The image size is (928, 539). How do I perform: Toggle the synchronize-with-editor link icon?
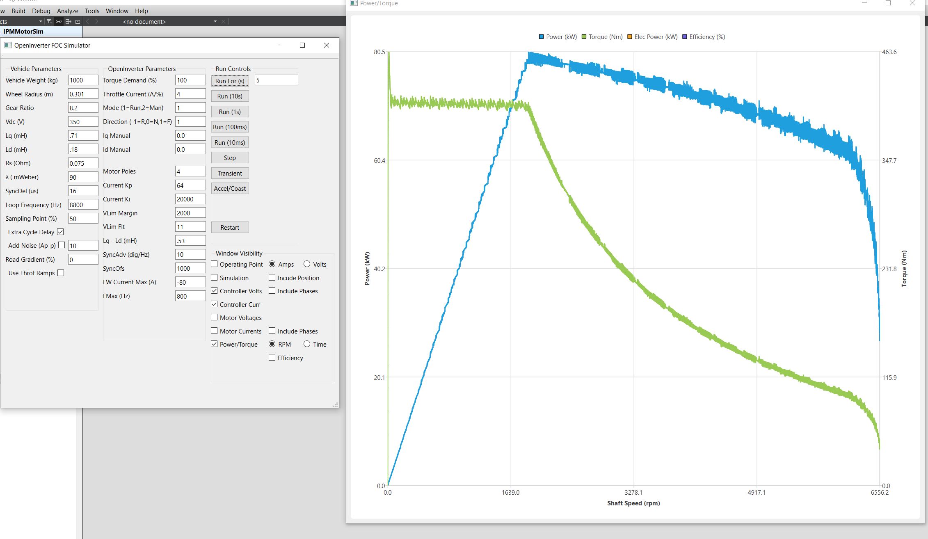(x=59, y=21)
